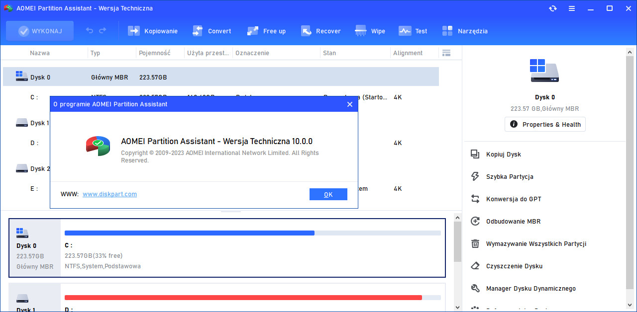Open the www.diskpart.com link

click(x=109, y=194)
